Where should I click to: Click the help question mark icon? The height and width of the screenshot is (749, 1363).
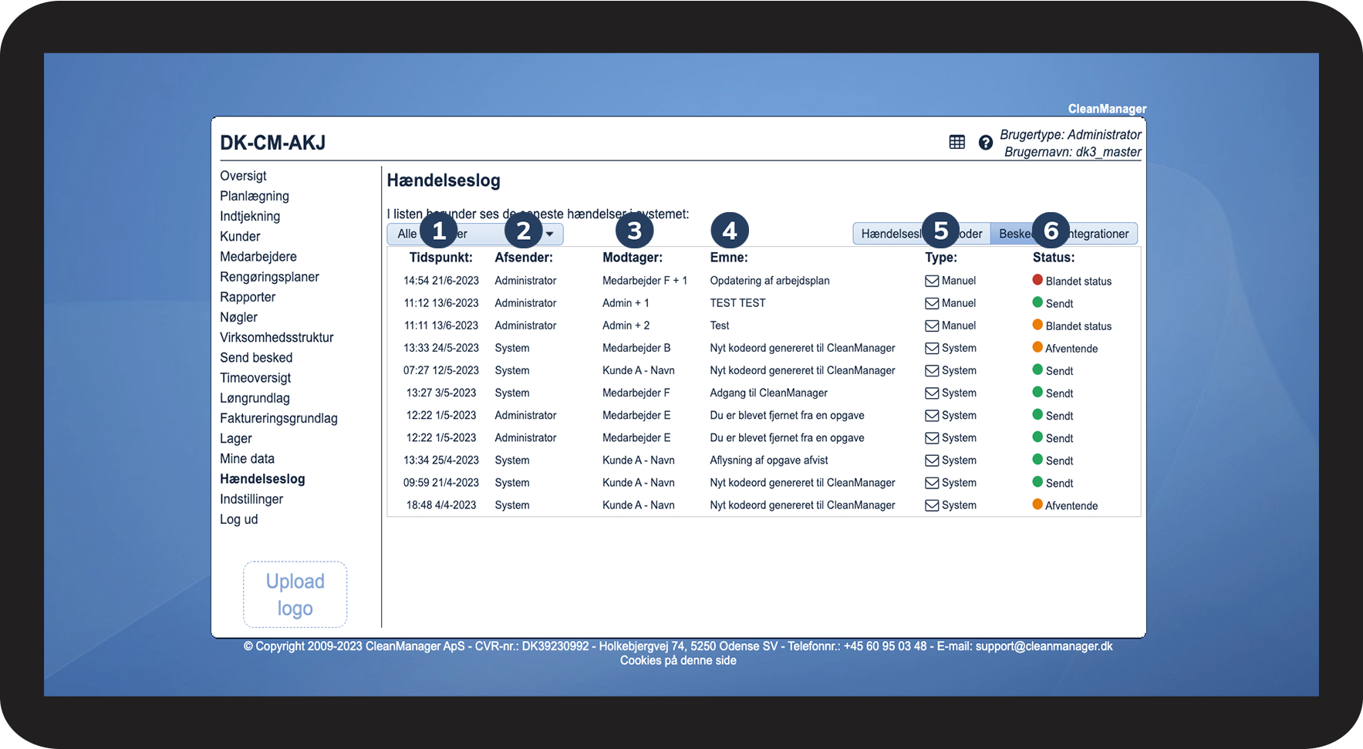985,143
